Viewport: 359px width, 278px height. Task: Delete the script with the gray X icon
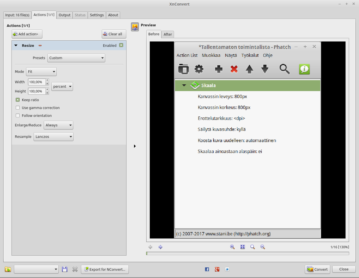pyautogui.click(x=75, y=269)
